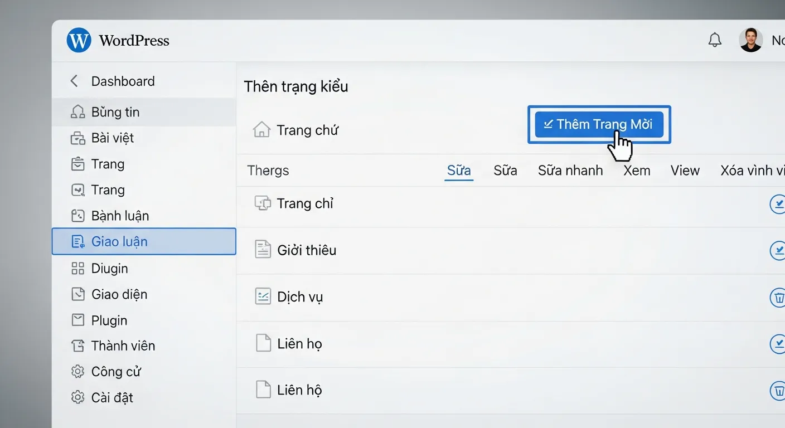Click the Thên trạng kiểu heading

pyautogui.click(x=296, y=86)
